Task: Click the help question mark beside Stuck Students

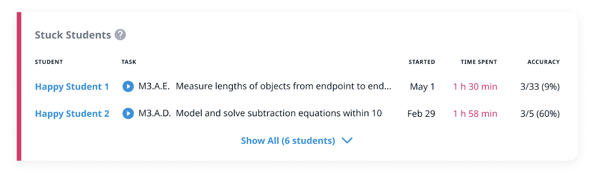Action: tap(120, 35)
